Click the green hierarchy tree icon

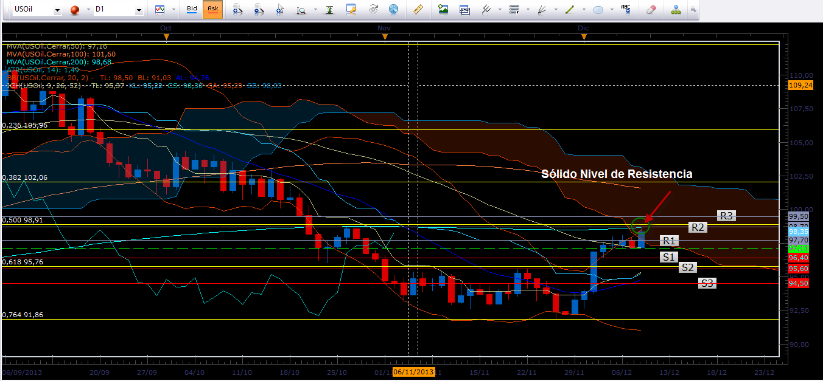[676, 10]
